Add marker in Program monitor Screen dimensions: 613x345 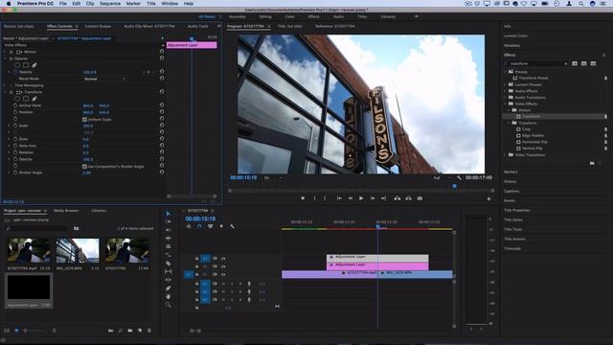[x=303, y=198]
